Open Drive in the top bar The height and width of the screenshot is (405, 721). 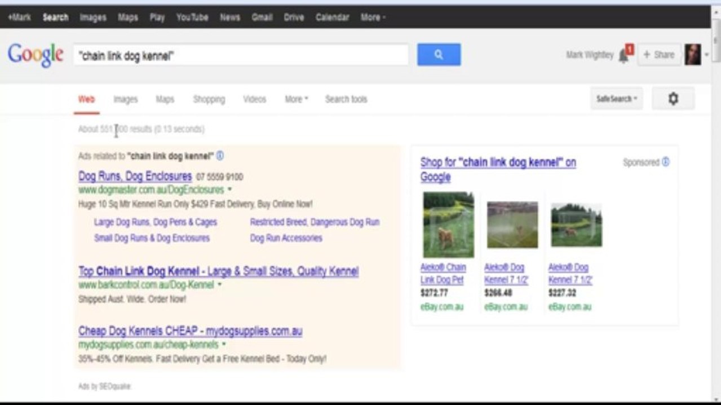tap(294, 17)
